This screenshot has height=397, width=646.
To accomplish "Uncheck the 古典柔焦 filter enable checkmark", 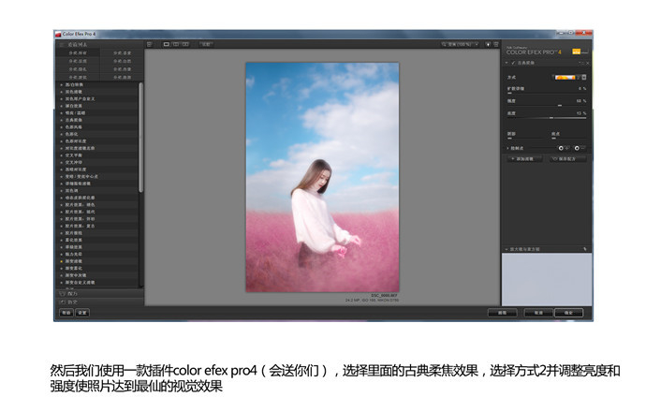I will pyautogui.click(x=513, y=63).
